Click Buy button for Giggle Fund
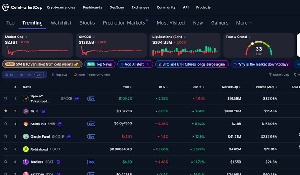The image size is (300, 175). (91, 137)
